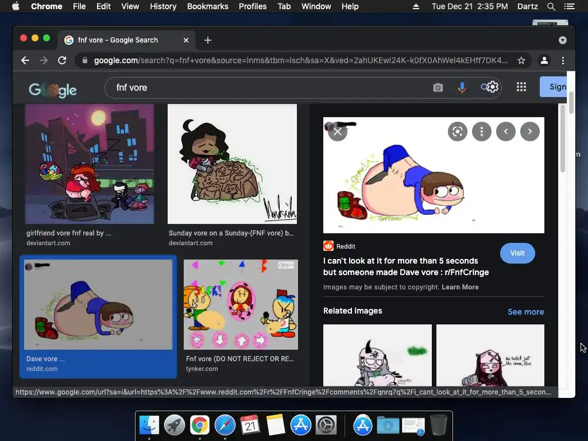Image resolution: width=588 pixels, height=441 pixels.
Task: Open the Help menu
Action: [350, 6]
